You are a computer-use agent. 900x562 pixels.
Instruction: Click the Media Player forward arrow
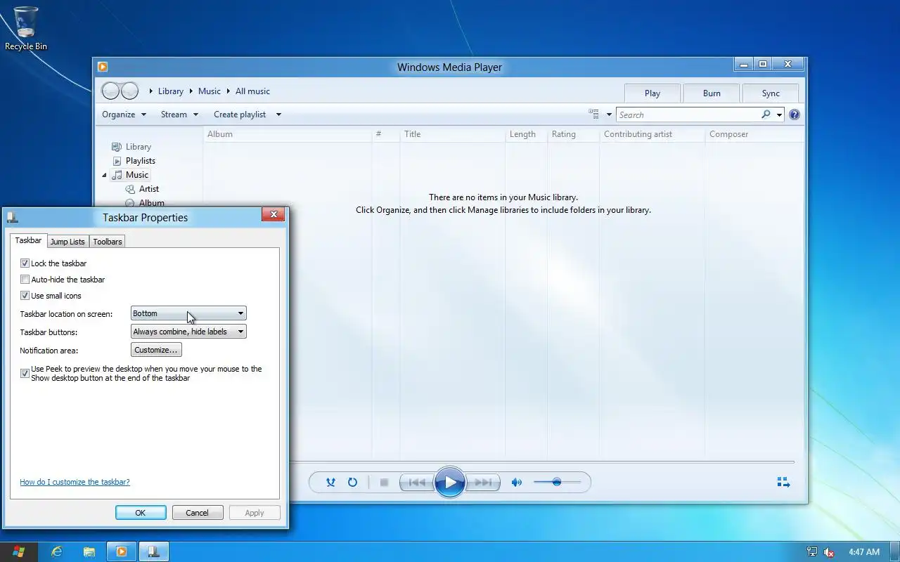129,91
